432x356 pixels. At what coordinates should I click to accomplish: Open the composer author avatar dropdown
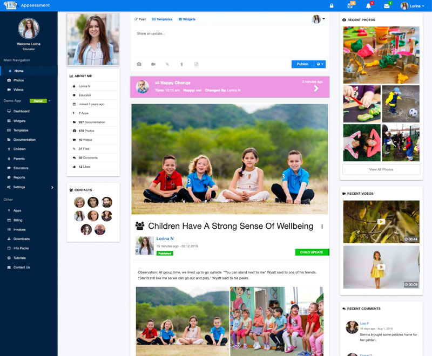319,19
